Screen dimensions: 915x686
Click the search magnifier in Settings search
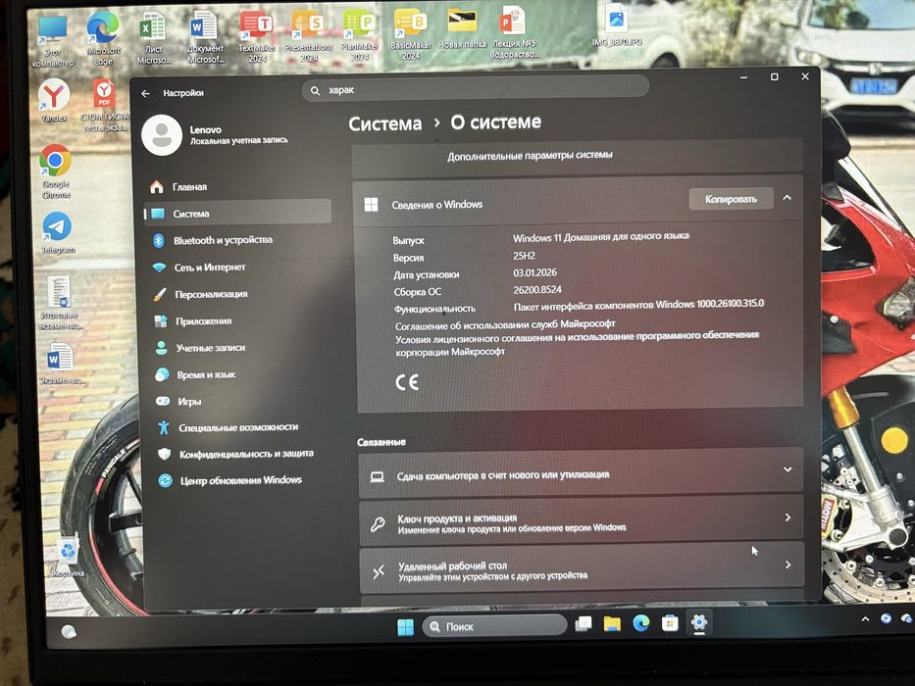(315, 90)
